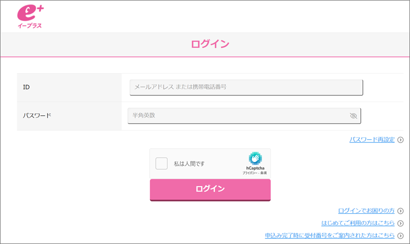Image resolution: width=410 pixels, height=244 pixels.
Task: Open the hCaptcha プライバシー link
Action: (250, 173)
